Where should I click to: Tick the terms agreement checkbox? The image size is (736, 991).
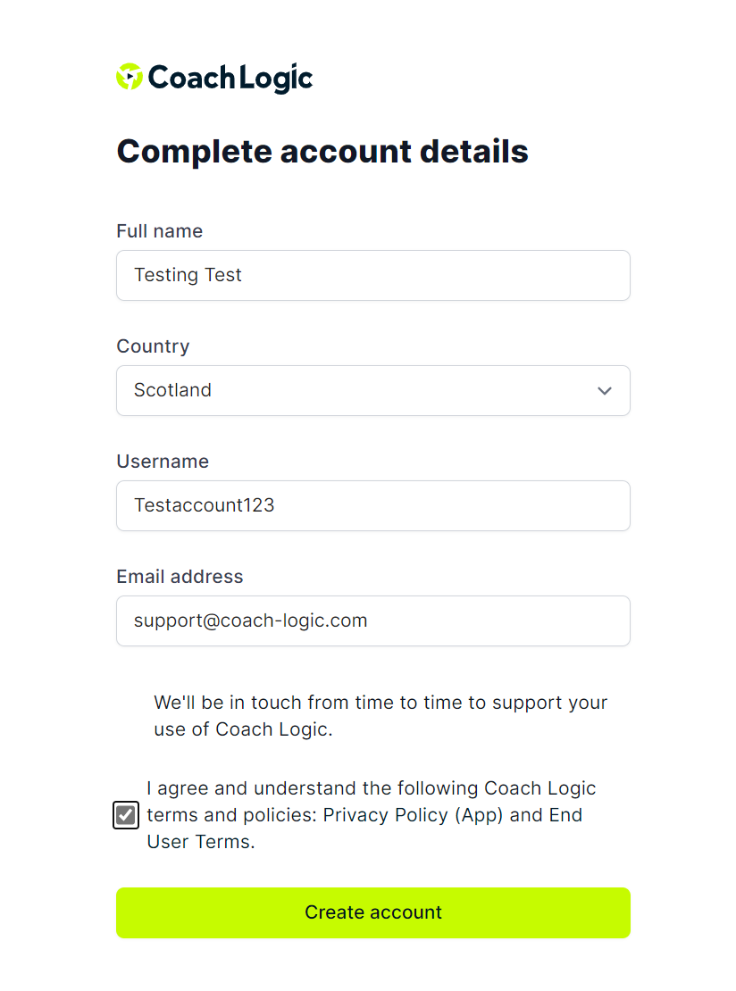point(126,814)
